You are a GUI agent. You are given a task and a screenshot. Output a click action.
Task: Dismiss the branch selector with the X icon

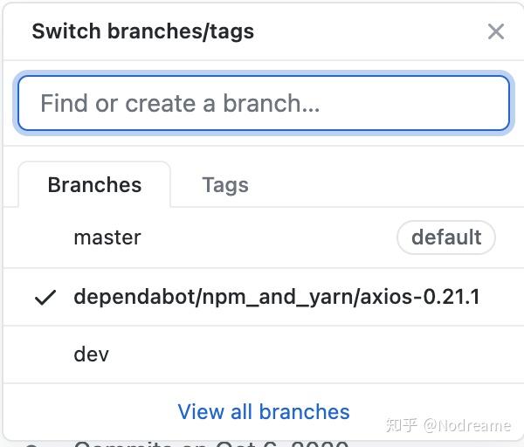(495, 31)
